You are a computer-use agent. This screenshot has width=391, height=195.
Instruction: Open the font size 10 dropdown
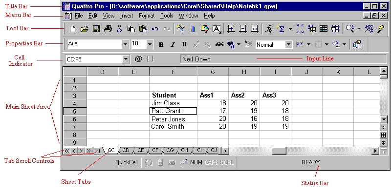[150, 45]
